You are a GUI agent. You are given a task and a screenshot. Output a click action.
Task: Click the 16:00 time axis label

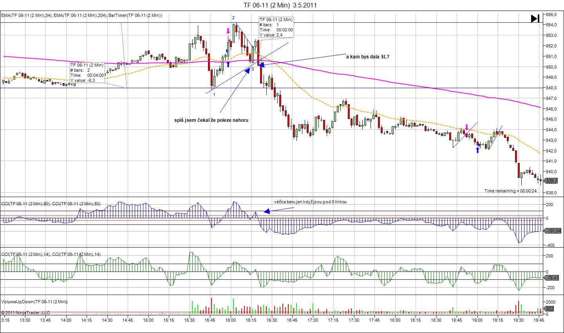point(230,320)
